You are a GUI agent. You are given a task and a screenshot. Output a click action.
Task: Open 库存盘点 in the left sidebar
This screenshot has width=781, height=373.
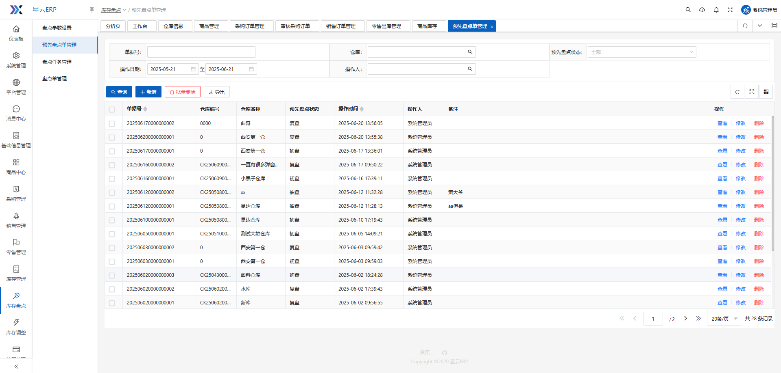[16, 300]
